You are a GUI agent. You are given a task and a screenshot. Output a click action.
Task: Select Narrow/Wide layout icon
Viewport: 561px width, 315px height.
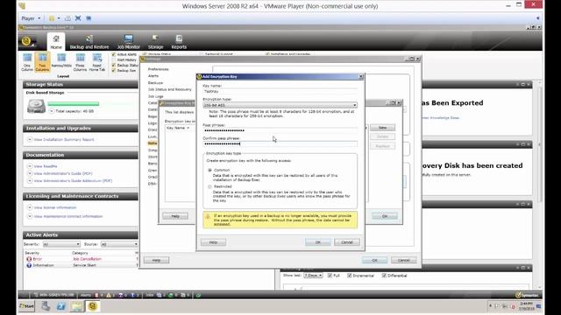[61, 60]
